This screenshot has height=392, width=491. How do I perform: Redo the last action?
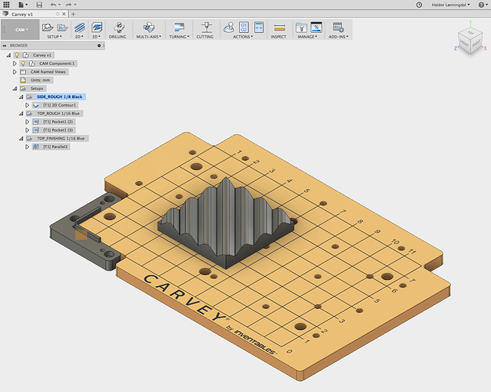[x=68, y=5]
